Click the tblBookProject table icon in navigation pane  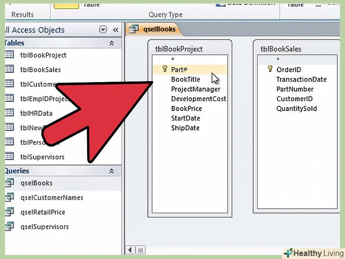click(x=9, y=55)
